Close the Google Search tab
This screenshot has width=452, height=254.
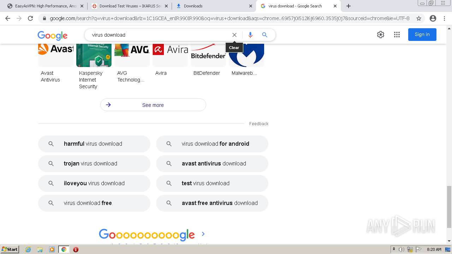(335, 6)
